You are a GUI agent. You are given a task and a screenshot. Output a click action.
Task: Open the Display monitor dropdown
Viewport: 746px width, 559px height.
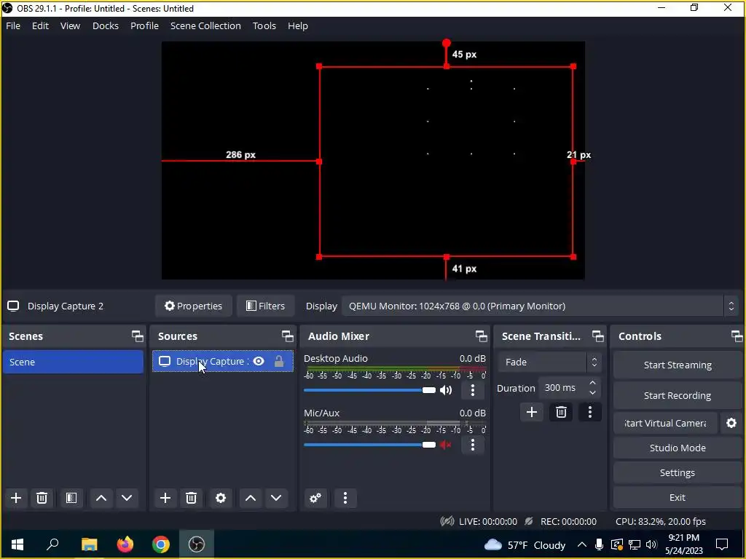[541, 306]
